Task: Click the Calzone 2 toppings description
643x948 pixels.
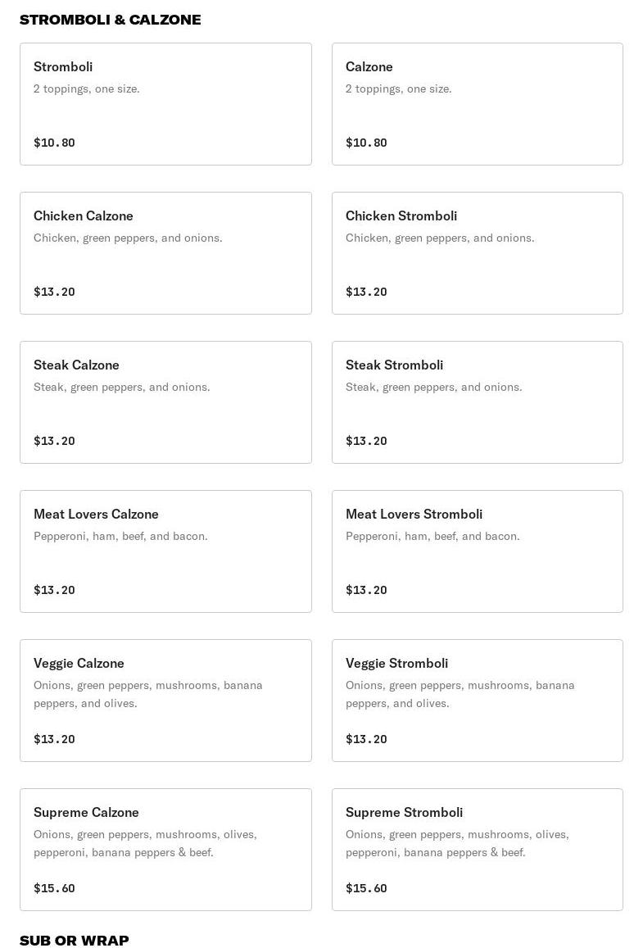Action: click(399, 88)
